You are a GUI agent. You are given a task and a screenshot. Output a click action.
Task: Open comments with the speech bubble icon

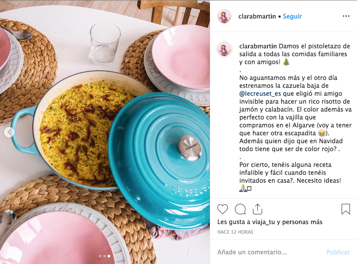240,209
